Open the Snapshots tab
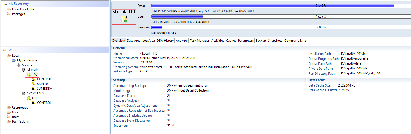The height and width of the screenshot is (134, 411). pos(275,41)
